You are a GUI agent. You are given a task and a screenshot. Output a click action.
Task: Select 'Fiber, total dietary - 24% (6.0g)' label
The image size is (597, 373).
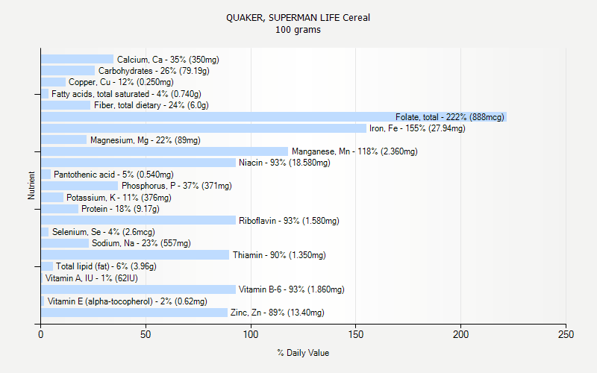[x=151, y=105]
